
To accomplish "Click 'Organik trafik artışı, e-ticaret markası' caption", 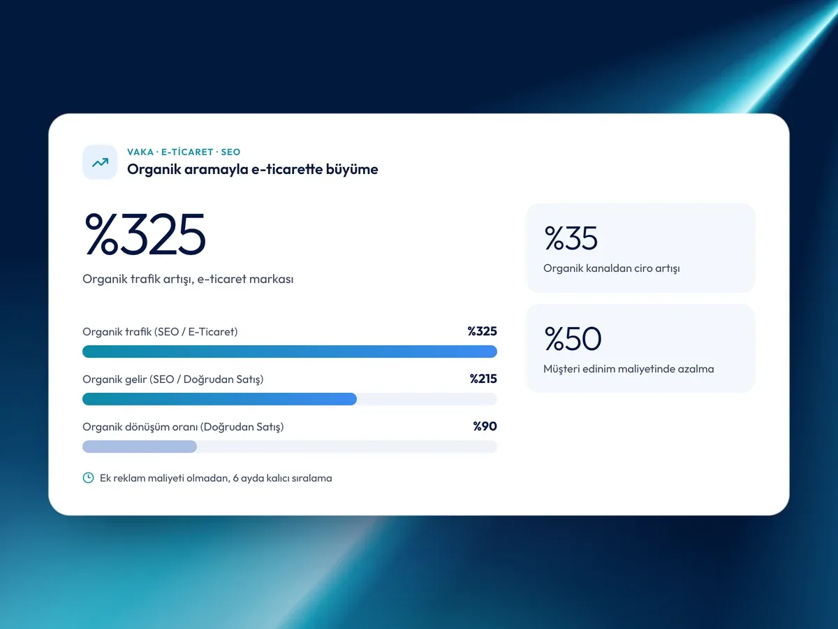I will click(188, 279).
